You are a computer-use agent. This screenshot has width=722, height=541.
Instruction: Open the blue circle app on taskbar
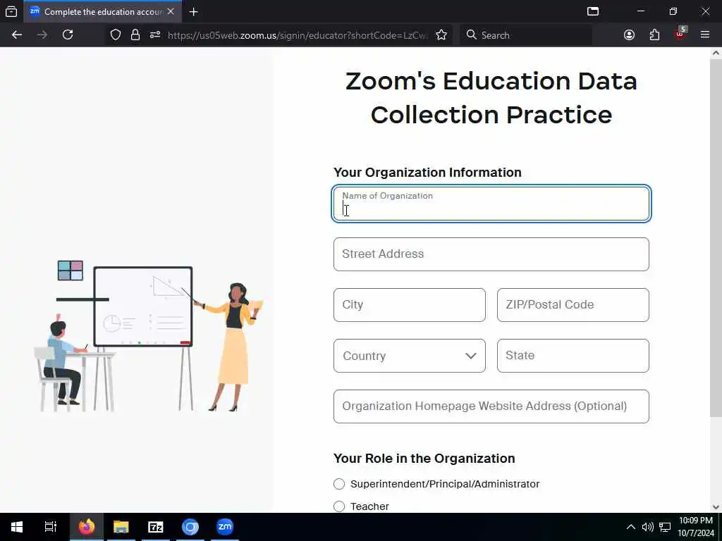(x=190, y=527)
